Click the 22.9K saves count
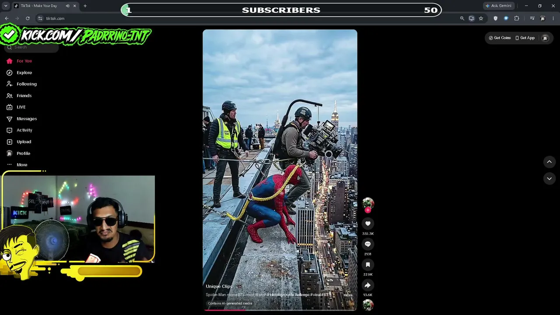 click(368, 275)
